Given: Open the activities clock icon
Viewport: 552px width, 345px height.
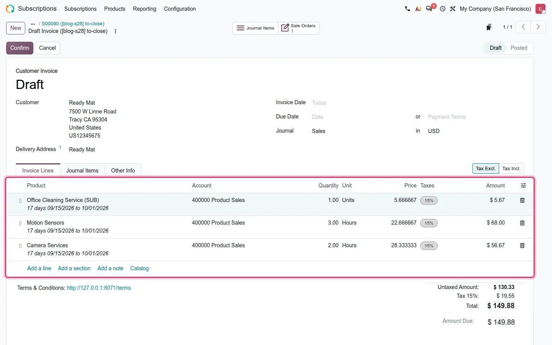Looking at the screenshot, I should pos(443,9).
